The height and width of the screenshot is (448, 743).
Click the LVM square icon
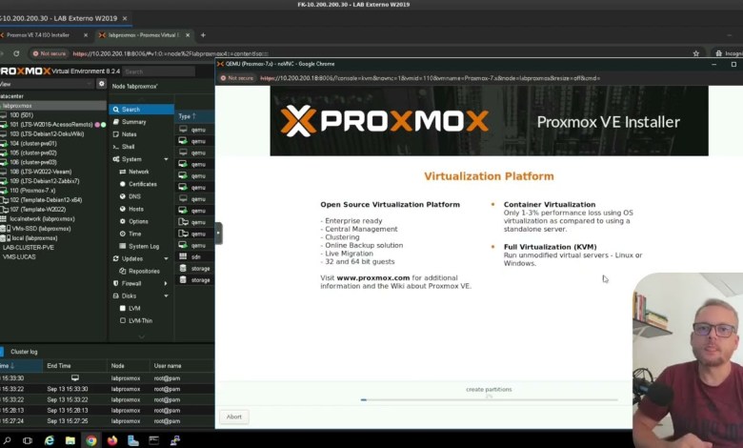tap(122, 308)
